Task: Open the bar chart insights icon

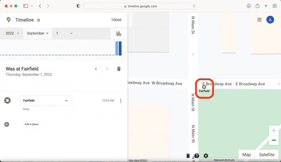Action: (x=118, y=34)
